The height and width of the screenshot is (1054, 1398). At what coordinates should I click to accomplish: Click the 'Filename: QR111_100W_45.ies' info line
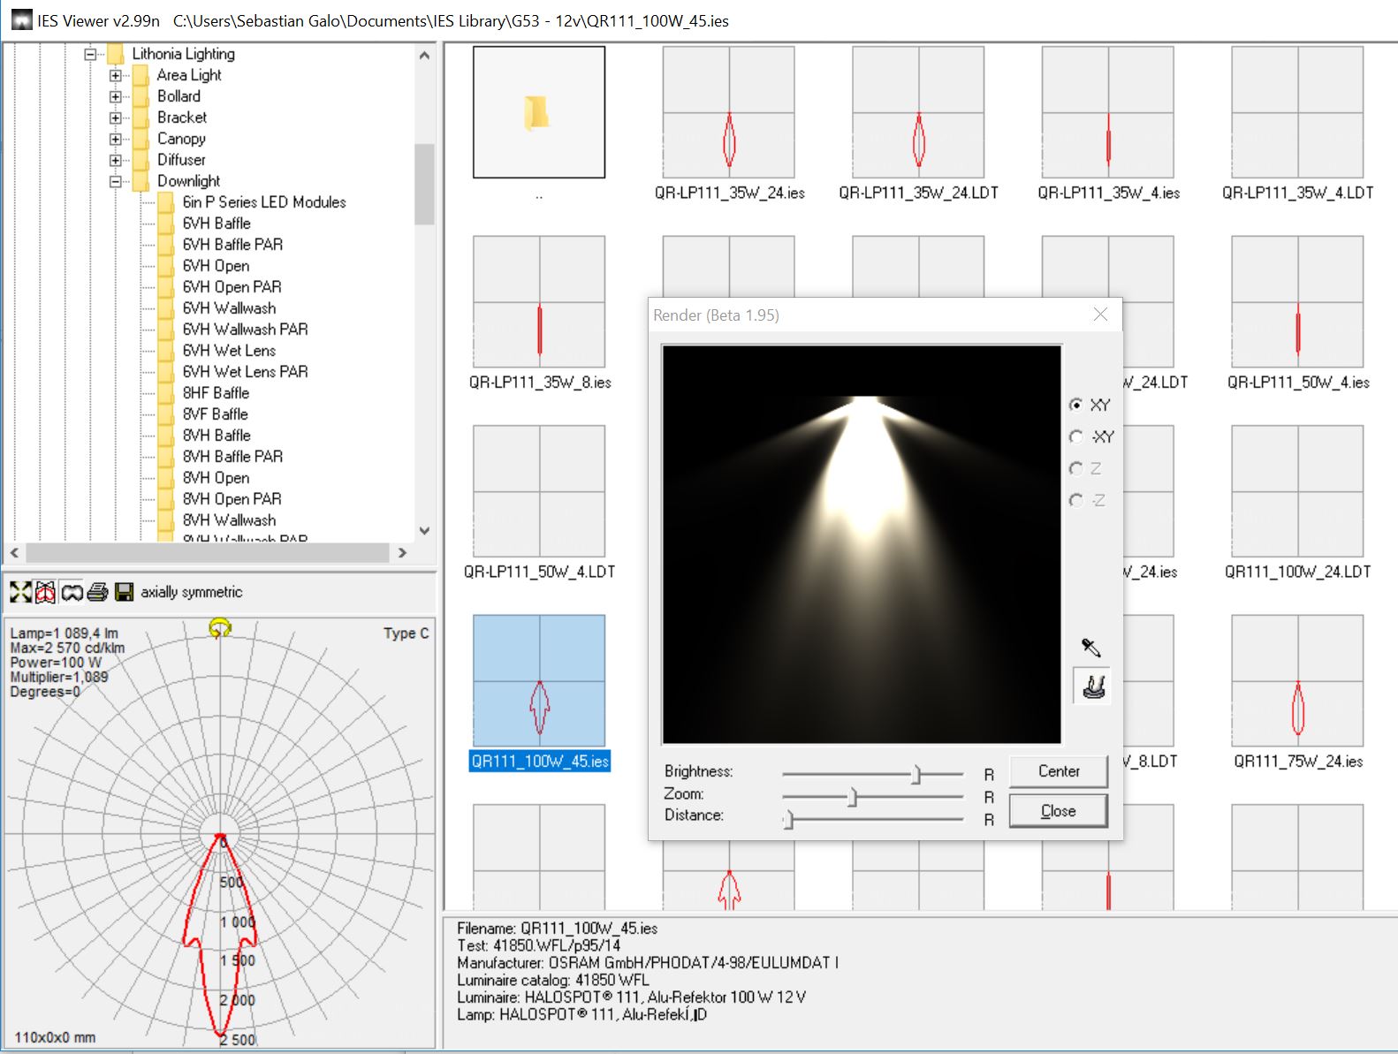tap(558, 929)
